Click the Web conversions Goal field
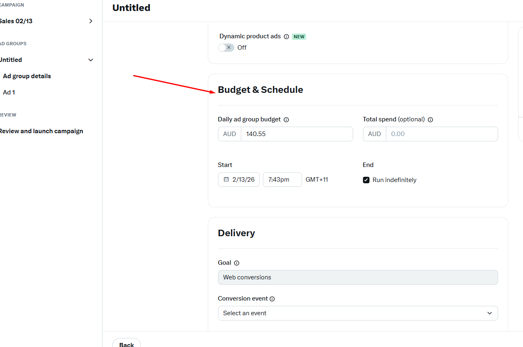This screenshot has width=523, height=347. point(358,277)
